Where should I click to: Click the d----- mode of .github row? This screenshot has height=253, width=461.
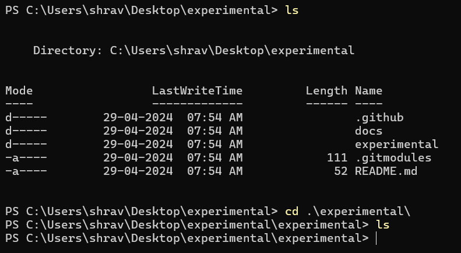(26, 118)
